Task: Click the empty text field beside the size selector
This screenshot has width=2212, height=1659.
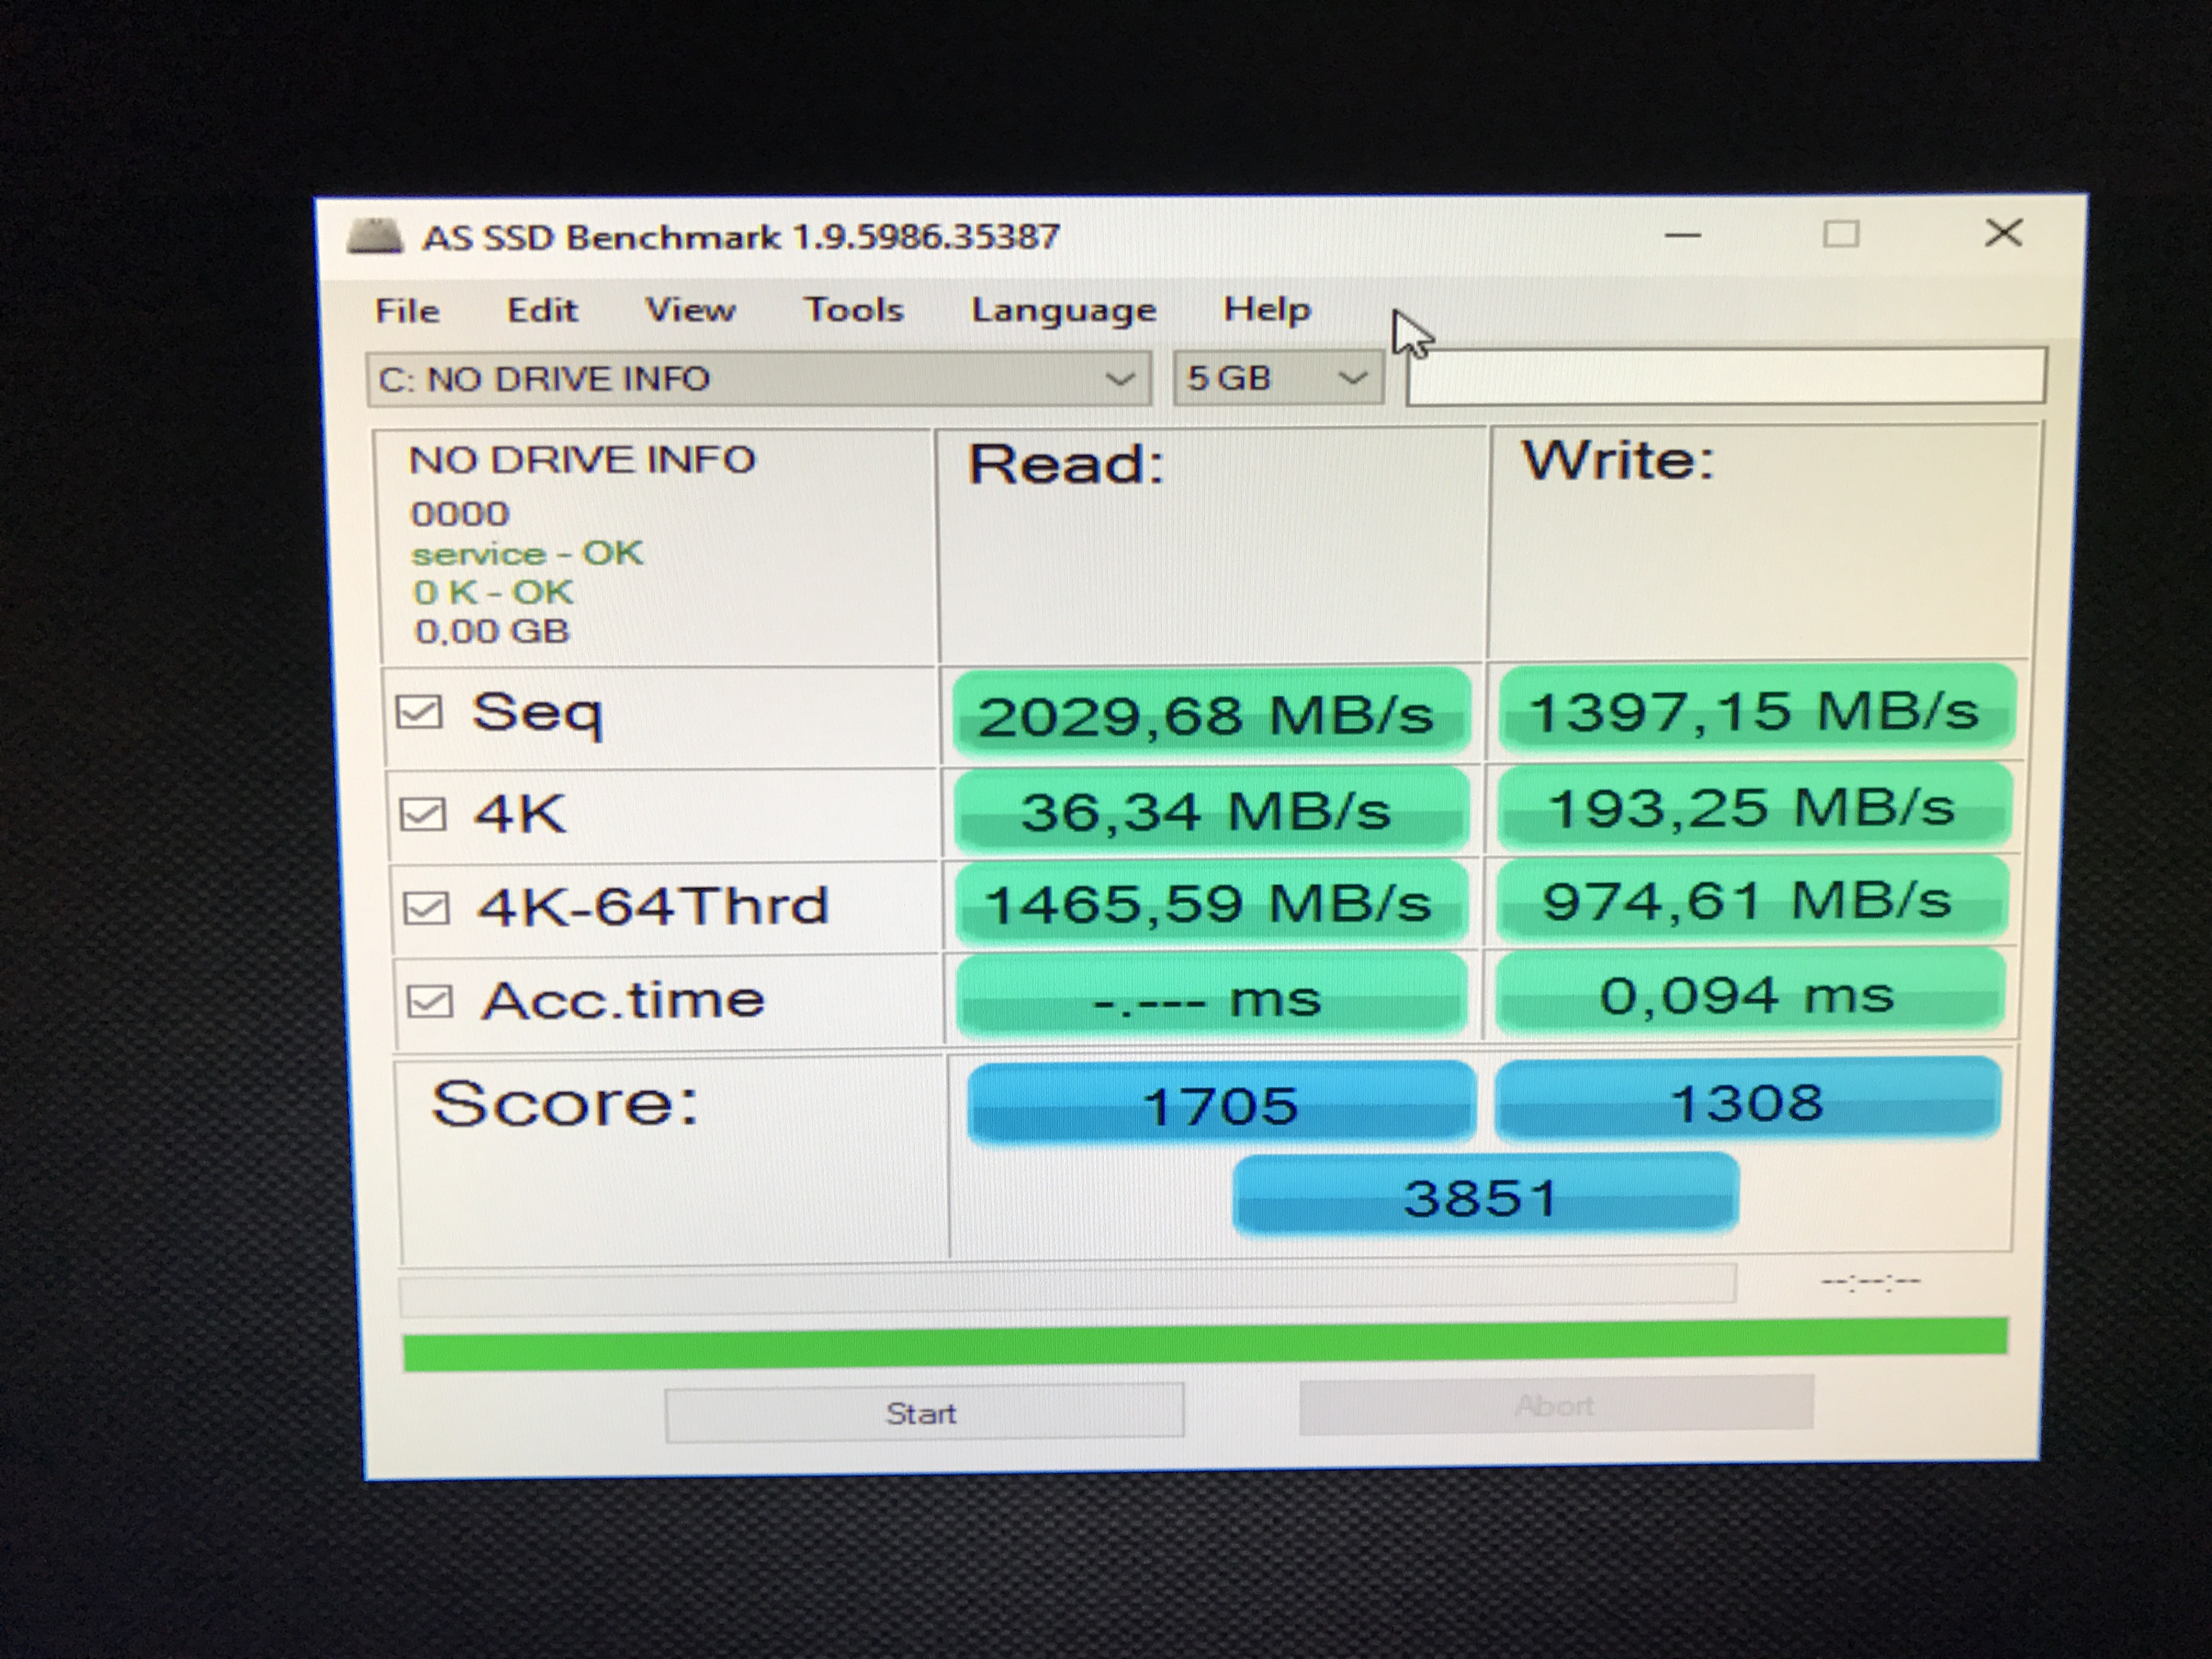Action: [1726, 376]
